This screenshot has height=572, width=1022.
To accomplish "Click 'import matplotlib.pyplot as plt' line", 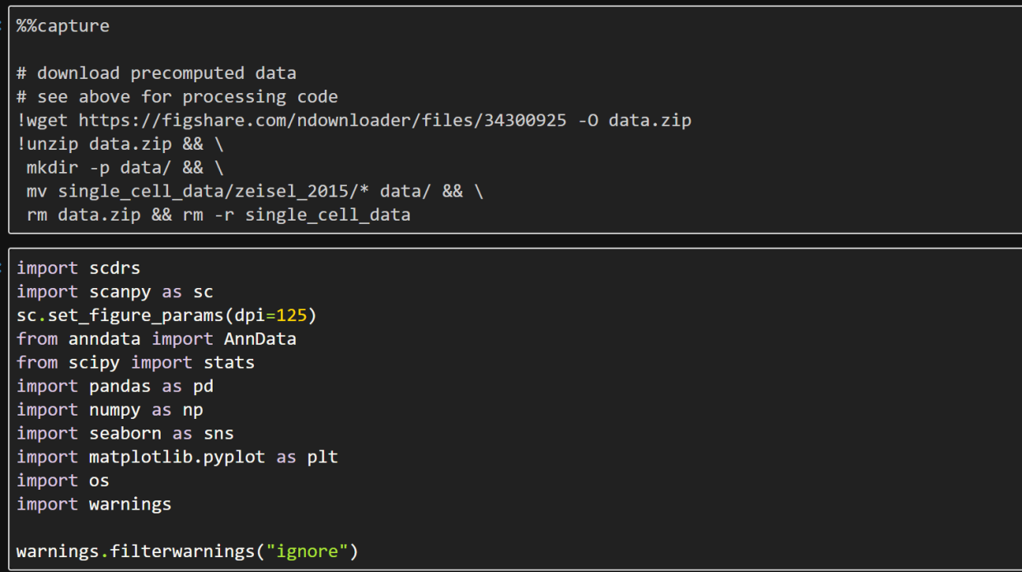I will (177, 457).
